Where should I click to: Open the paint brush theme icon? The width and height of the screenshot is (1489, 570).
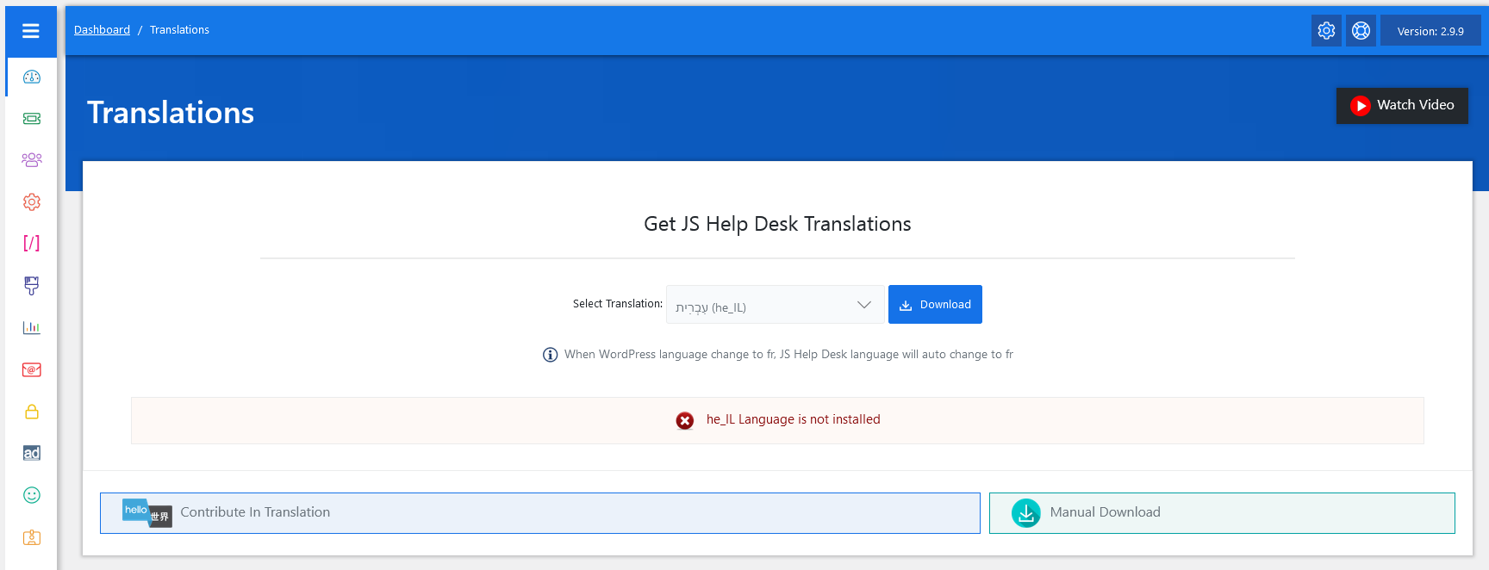click(x=32, y=285)
